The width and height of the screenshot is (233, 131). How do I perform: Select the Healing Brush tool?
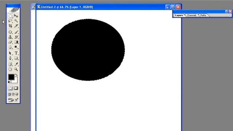(10, 32)
